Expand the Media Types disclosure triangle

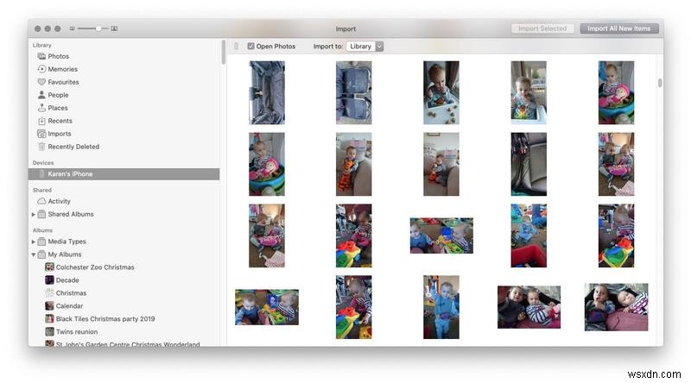pos(33,242)
